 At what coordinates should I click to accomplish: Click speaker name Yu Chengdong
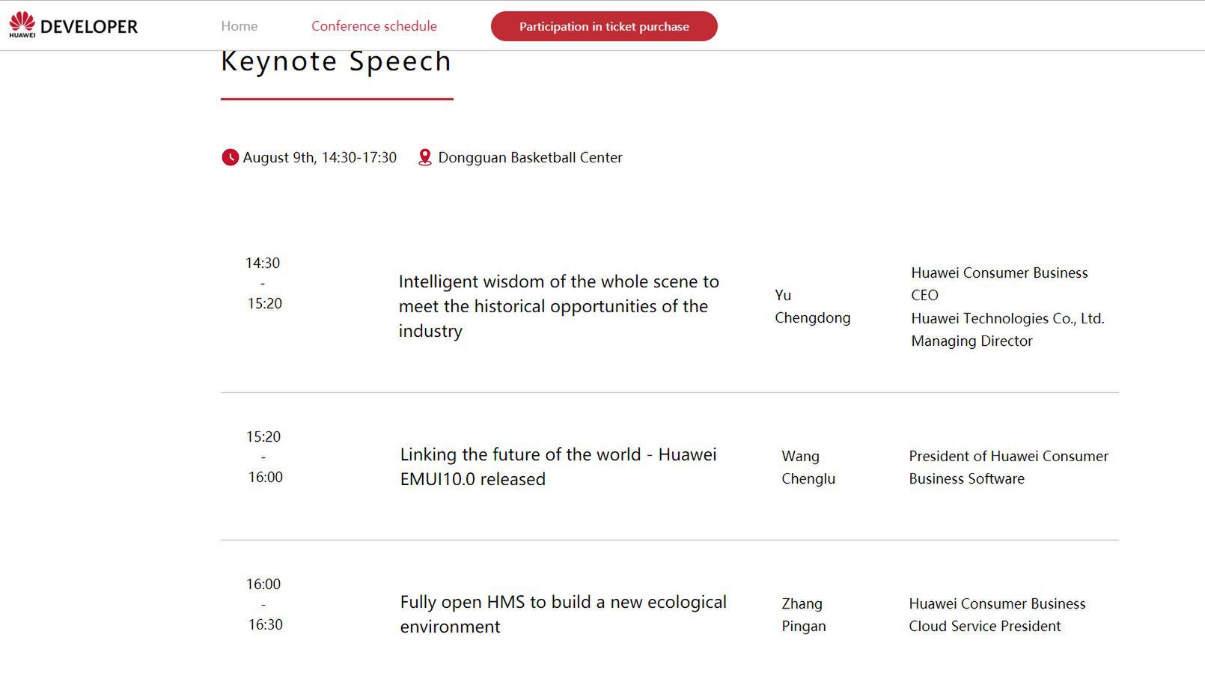(812, 306)
